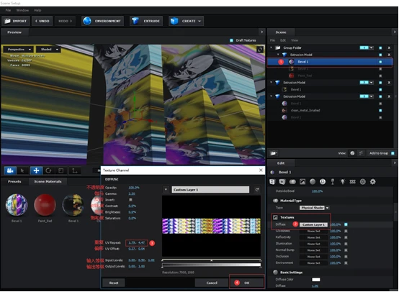The width and height of the screenshot is (399, 292).
Task: Click the Diffuse Color white swatch
Action: (315, 280)
